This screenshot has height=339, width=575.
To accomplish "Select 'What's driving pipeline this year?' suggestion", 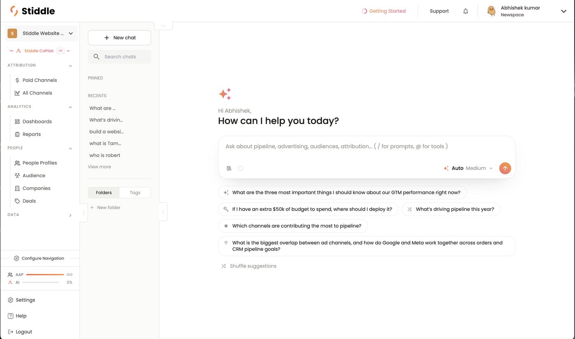I will [x=451, y=209].
